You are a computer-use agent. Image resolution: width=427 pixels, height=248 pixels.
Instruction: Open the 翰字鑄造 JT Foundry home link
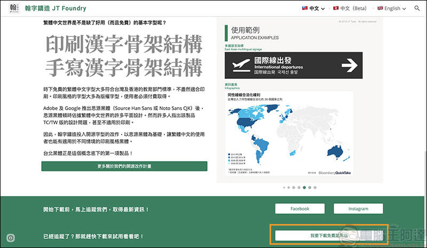56,8
